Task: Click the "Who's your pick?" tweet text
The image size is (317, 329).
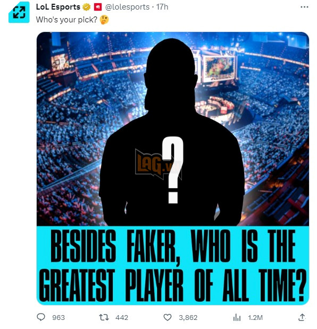Action: click(x=66, y=20)
